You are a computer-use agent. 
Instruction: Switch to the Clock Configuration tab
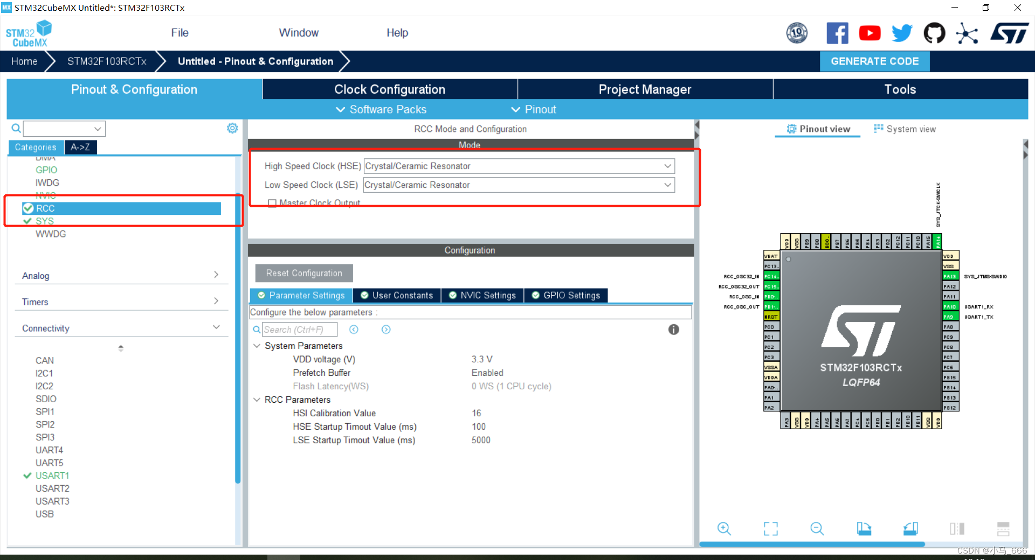[x=390, y=89]
